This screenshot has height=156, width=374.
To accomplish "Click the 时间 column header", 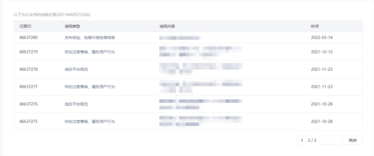I will tap(315, 26).
